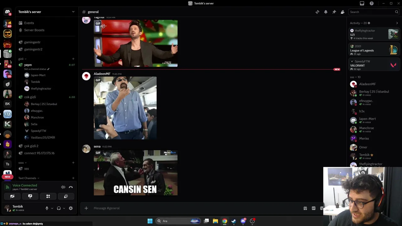This screenshot has width=402, height=226.
Task: Open sena's CANSIN SEN GIF
Action: 135,173
